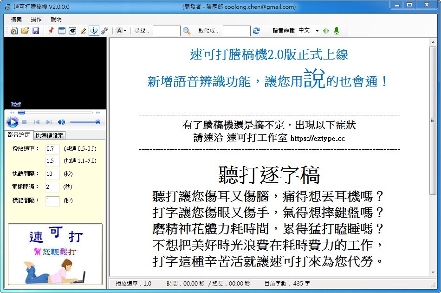Click the red pushpin marker icon
The height and width of the screenshot is (293, 441).
point(50,30)
